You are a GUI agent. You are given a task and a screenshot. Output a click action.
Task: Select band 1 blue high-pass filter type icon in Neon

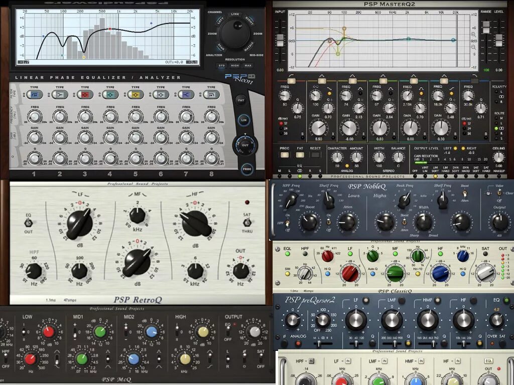click(x=35, y=95)
